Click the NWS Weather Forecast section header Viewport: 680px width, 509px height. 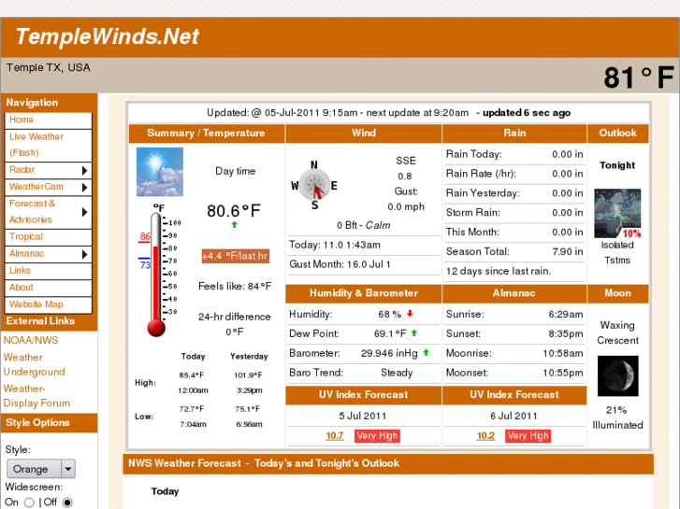pyautogui.click(x=388, y=463)
